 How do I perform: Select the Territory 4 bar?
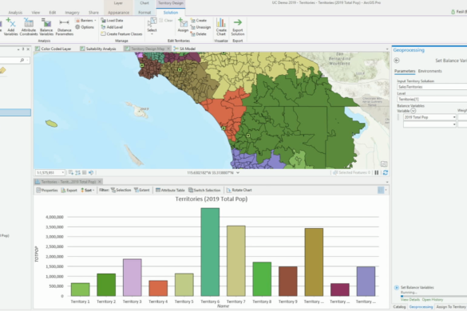pos(158,288)
